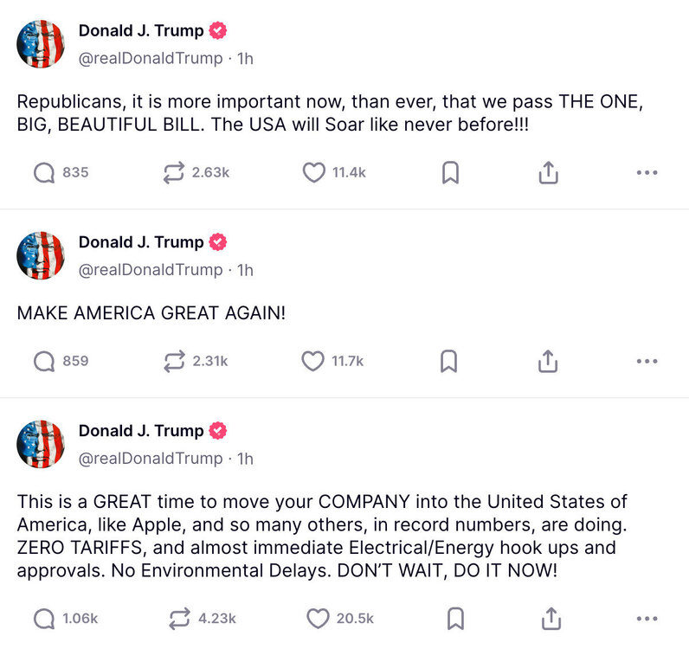Open the MAKE AMERICA GREAT AGAIN post text
The image size is (689, 649).
(151, 313)
